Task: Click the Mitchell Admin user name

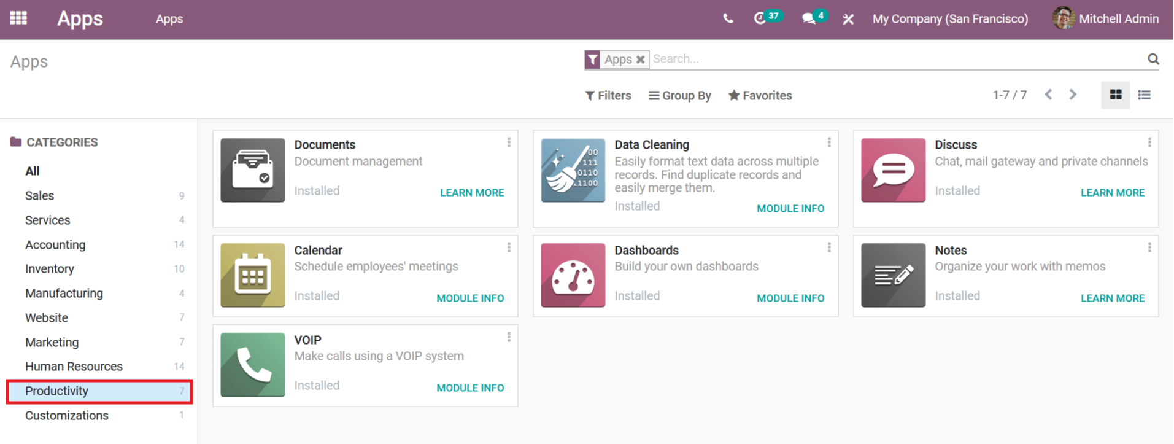Action: tap(1119, 19)
